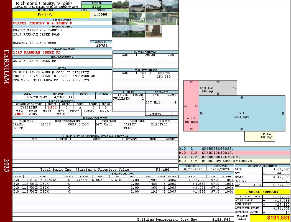Screen dimensions: 291x222
Task: Click the RPCN amount $133,220 in building sections
Action: 197,180
